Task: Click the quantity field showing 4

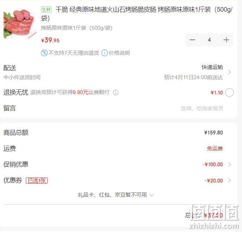Action: coord(209,40)
